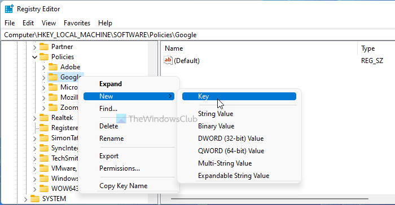This screenshot has width=395, height=205.
Task: Create a new Binary Value
Action: pos(239,126)
